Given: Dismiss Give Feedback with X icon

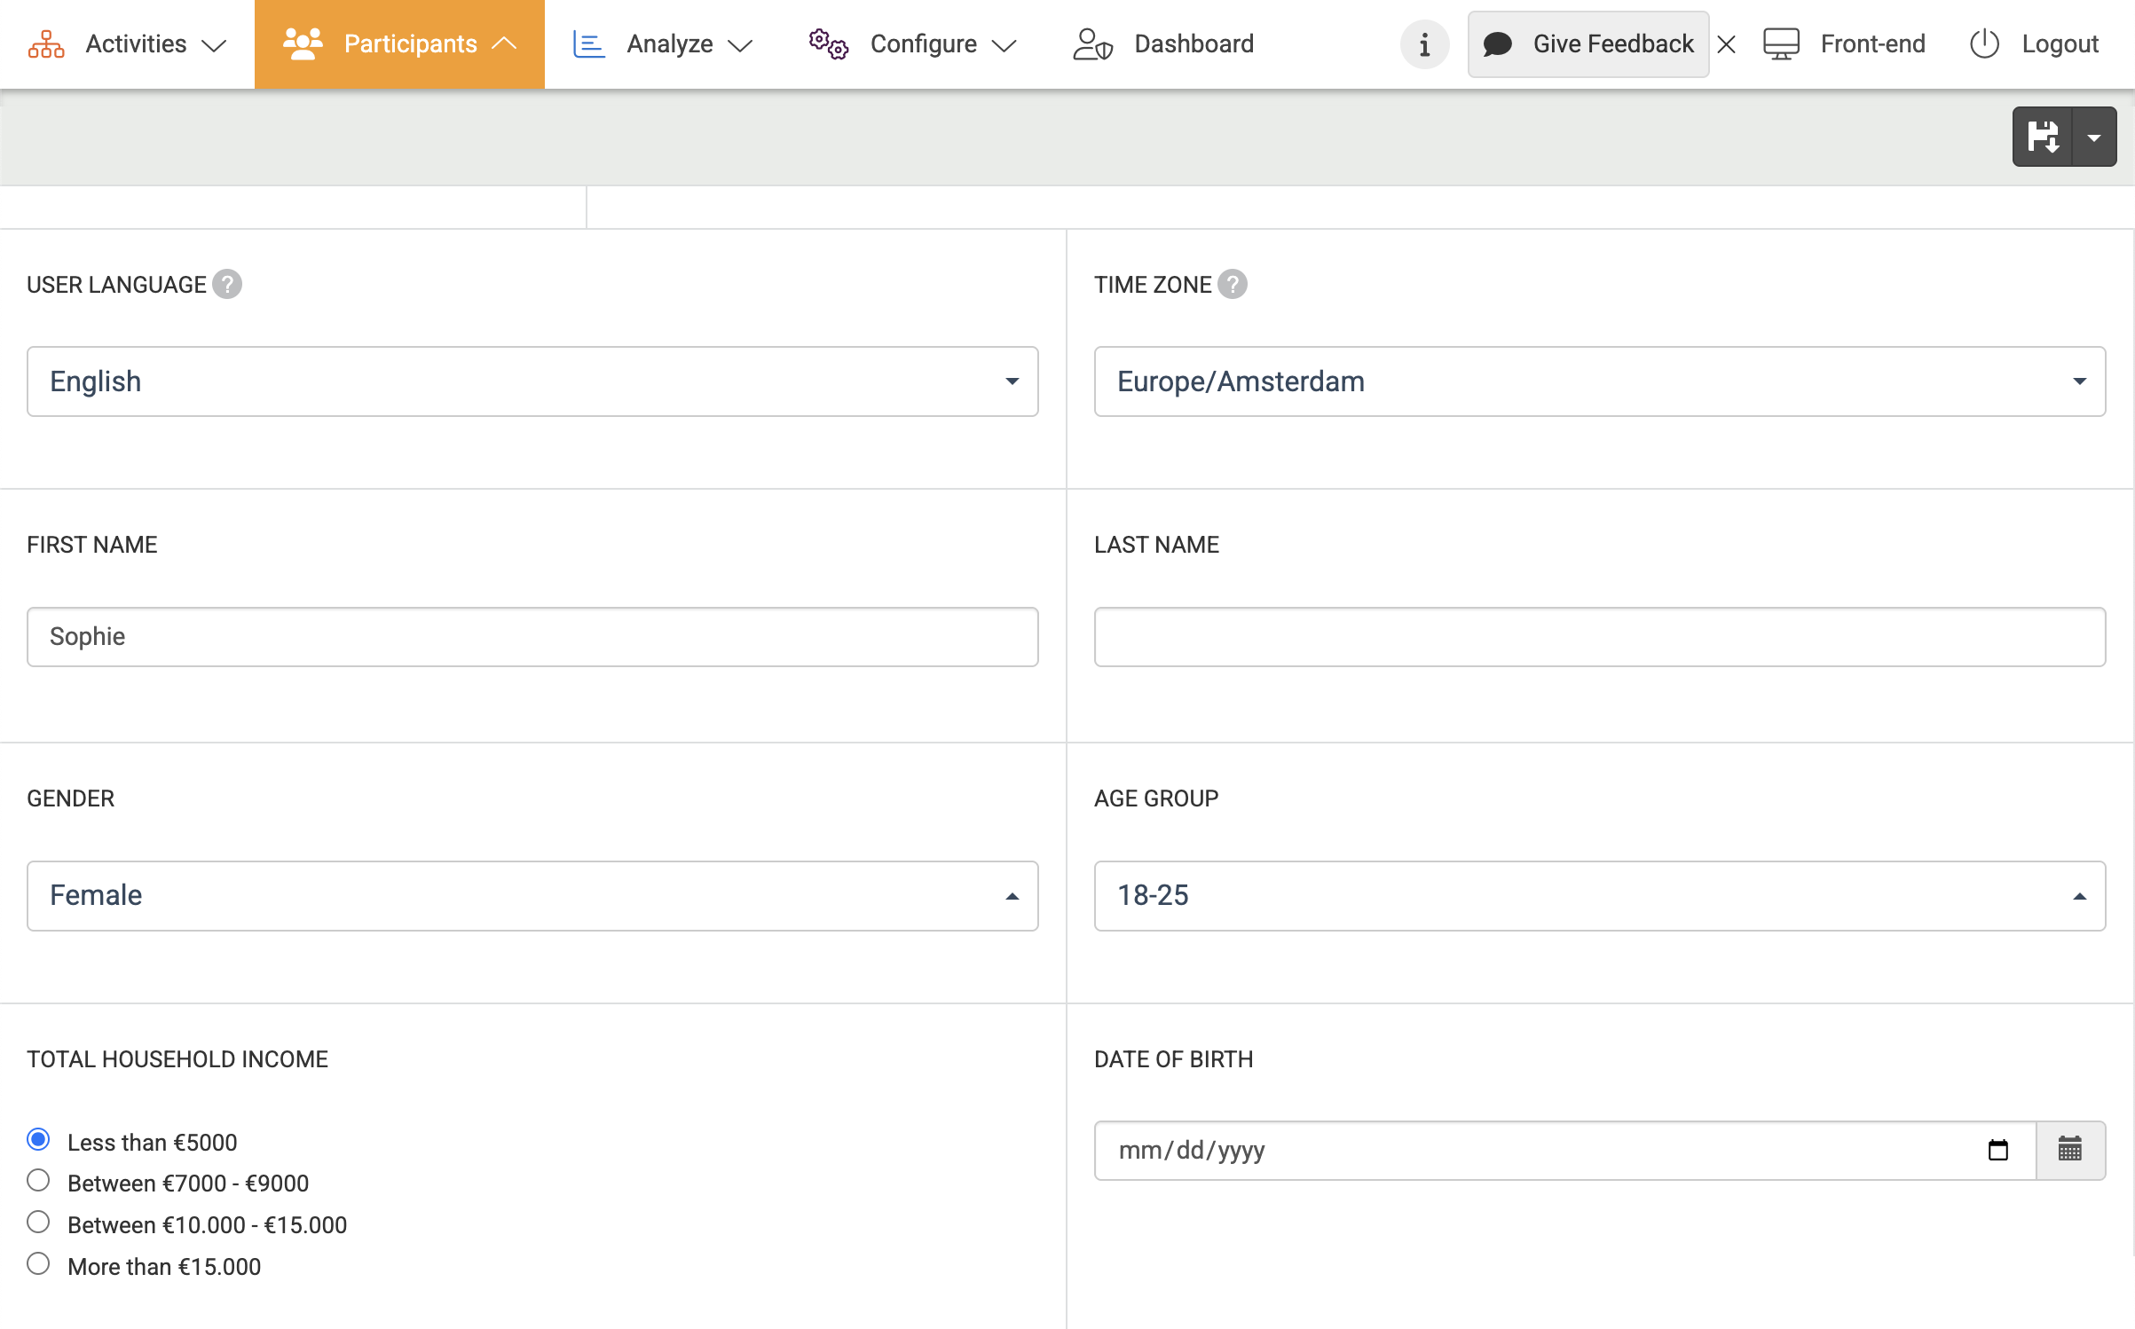Looking at the screenshot, I should pyautogui.click(x=1726, y=44).
